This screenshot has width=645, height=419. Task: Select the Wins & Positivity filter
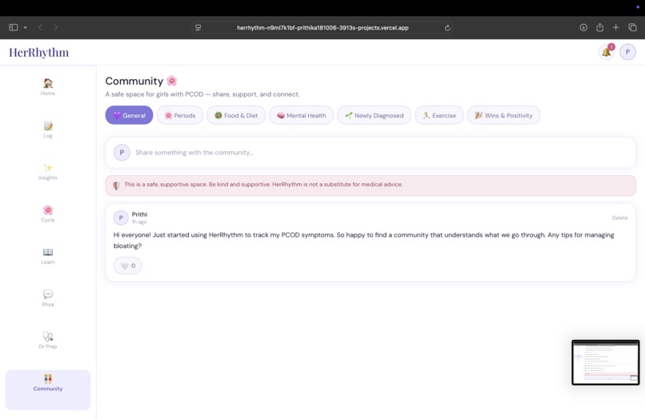point(503,115)
